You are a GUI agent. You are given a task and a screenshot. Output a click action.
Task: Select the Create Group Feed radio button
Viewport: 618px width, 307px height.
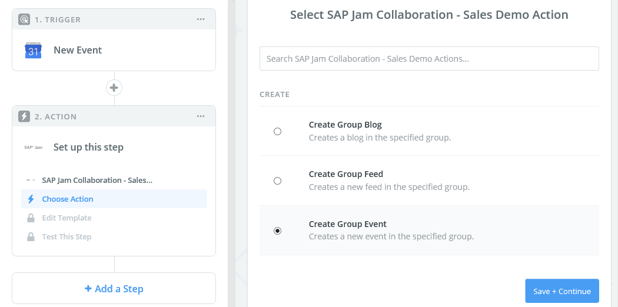point(277,181)
